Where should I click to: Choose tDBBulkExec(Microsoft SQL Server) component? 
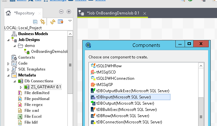(127, 110)
